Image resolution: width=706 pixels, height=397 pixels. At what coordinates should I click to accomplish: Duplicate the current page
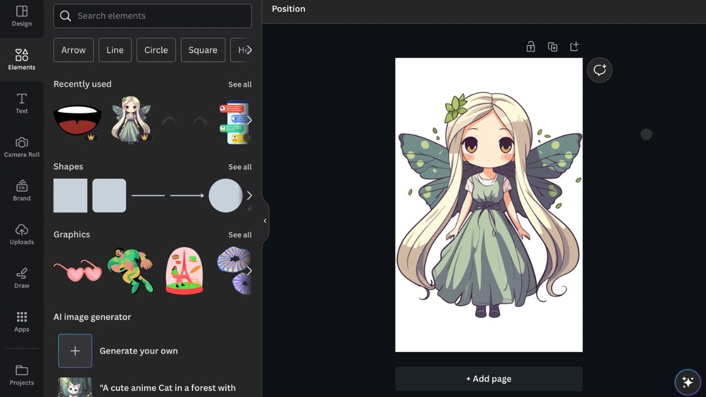pyautogui.click(x=552, y=46)
